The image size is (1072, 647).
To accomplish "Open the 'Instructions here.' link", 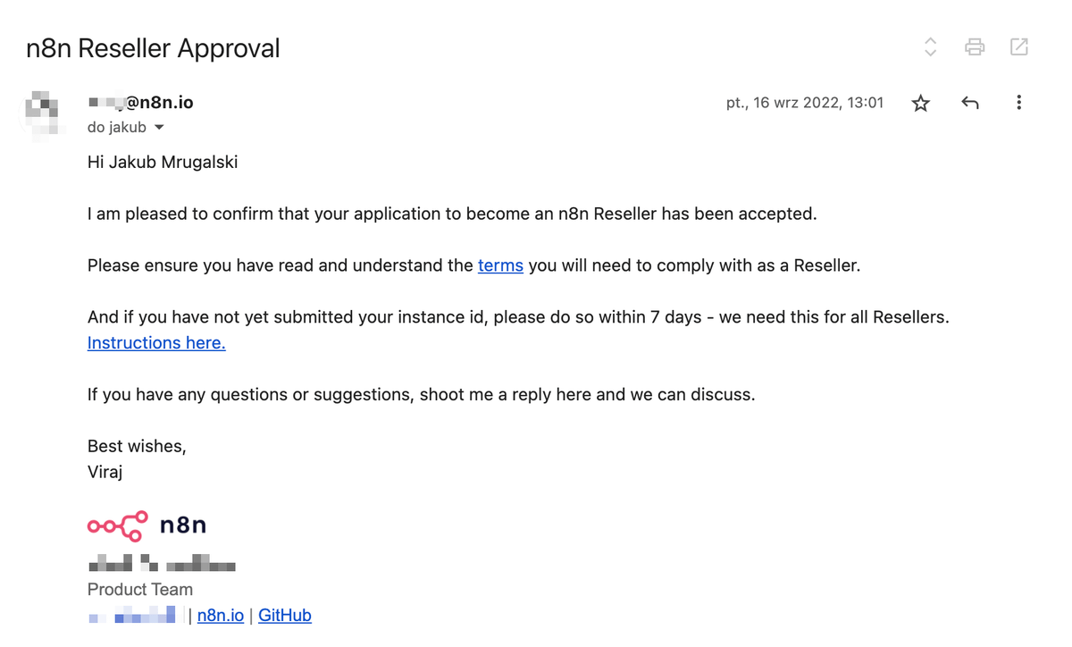I will pos(156,343).
